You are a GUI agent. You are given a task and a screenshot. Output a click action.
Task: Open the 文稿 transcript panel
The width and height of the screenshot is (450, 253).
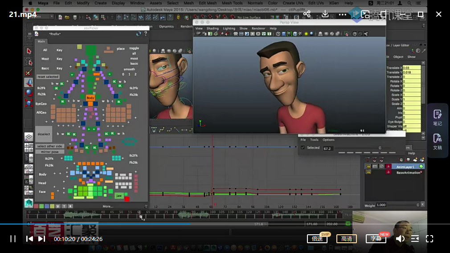438,142
